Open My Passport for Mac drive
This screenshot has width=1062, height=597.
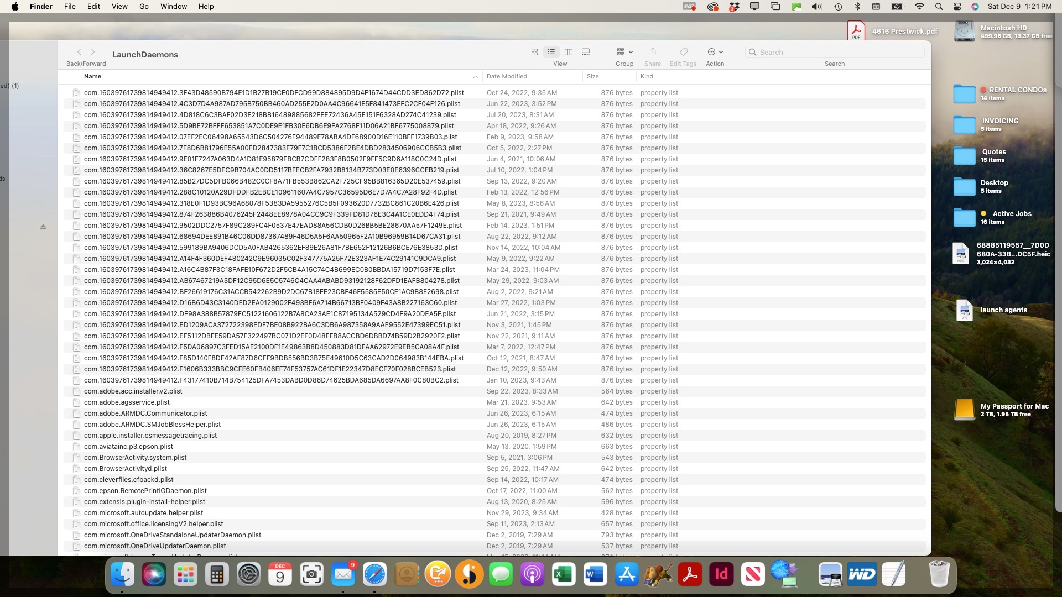click(964, 410)
